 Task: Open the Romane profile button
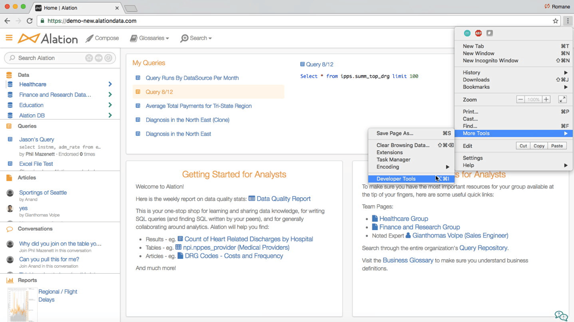pos(557,6)
